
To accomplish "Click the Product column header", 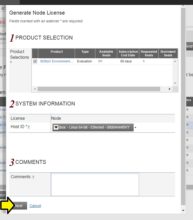I will tap(57, 52).
